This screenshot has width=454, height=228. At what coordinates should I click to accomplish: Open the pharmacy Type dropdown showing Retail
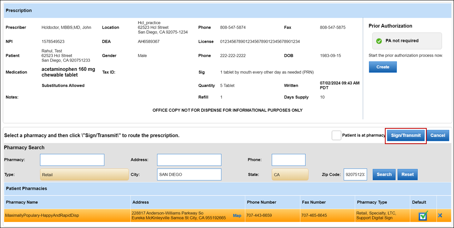[x=85, y=174]
